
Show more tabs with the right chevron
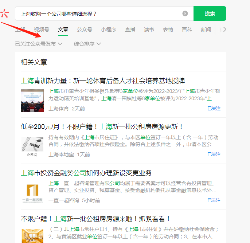(224, 30)
